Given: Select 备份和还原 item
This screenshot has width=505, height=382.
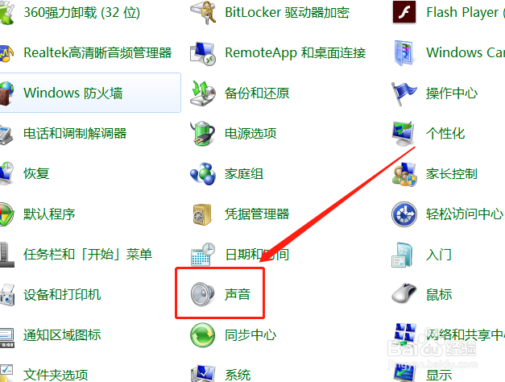Looking at the screenshot, I should point(257,93).
